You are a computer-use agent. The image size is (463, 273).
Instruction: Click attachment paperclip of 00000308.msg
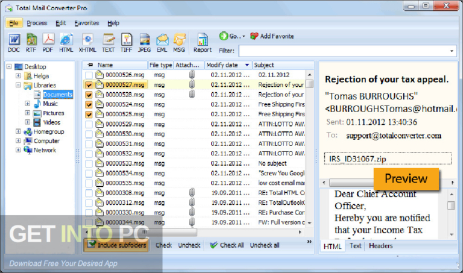tap(192, 193)
